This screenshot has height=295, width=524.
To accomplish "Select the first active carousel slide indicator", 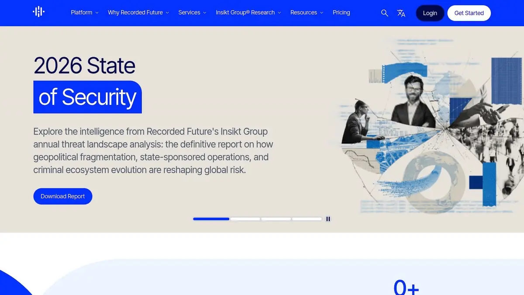I will coord(211,219).
